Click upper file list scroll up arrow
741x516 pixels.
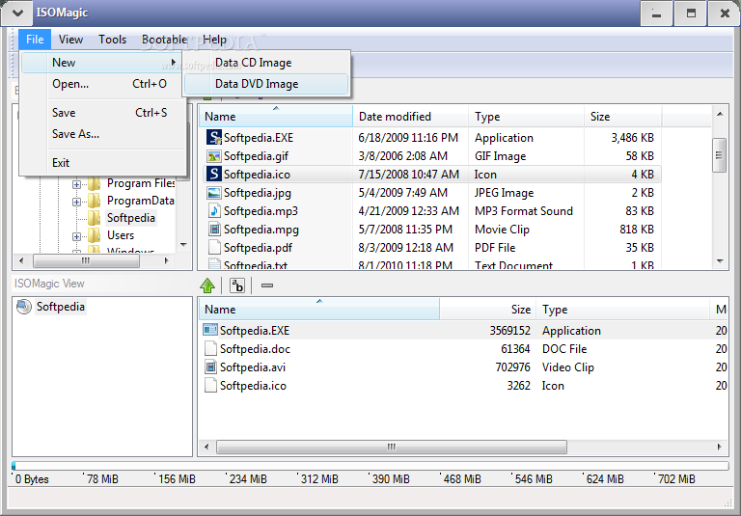[x=720, y=114]
